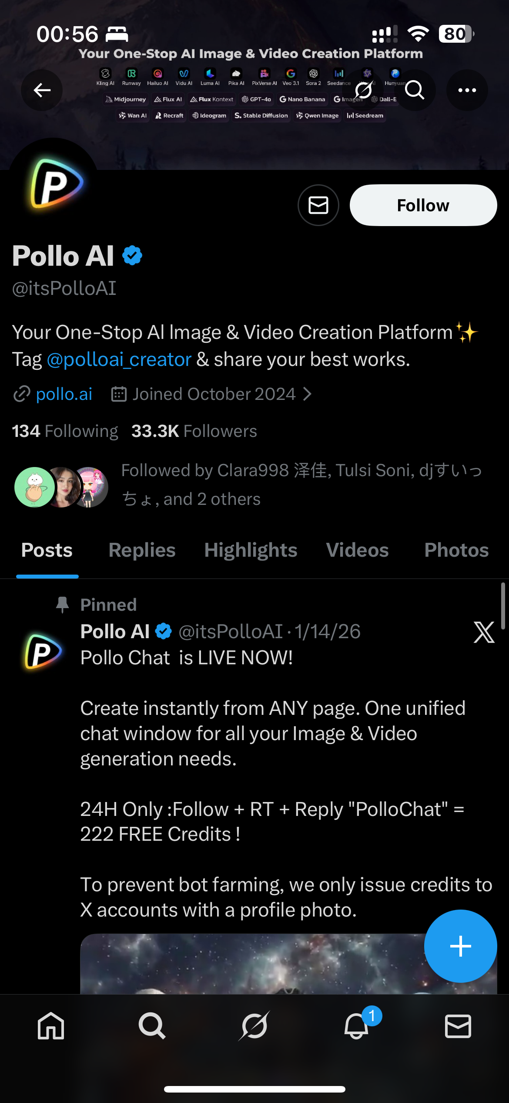Open the pollo.ai website link
509x1103 pixels.
[64, 394]
